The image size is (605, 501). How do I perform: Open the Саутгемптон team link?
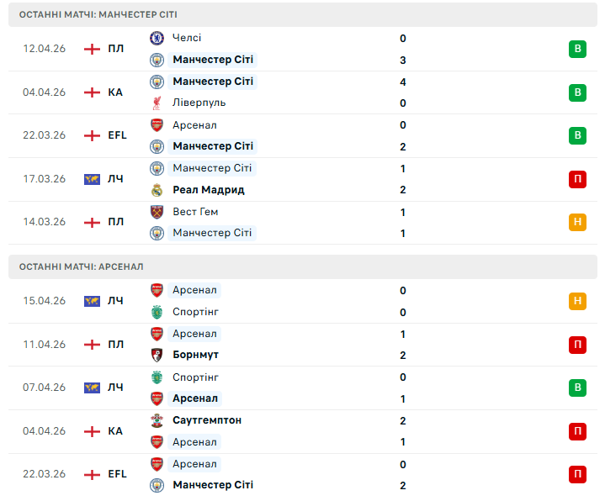(207, 420)
